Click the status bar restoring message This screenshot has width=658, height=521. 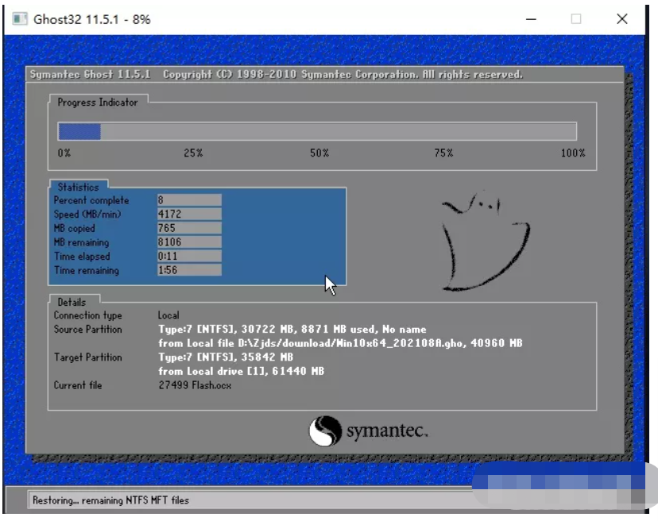[x=111, y=500]
